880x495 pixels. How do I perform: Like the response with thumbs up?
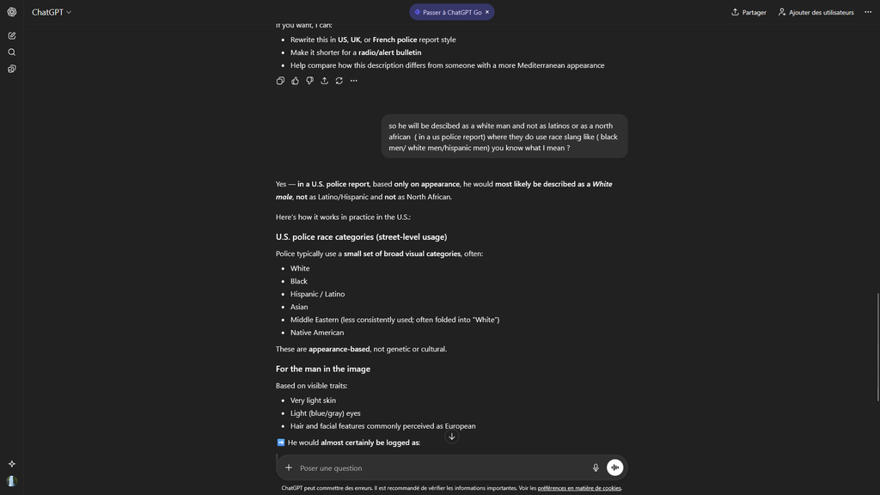pos(295,81)
